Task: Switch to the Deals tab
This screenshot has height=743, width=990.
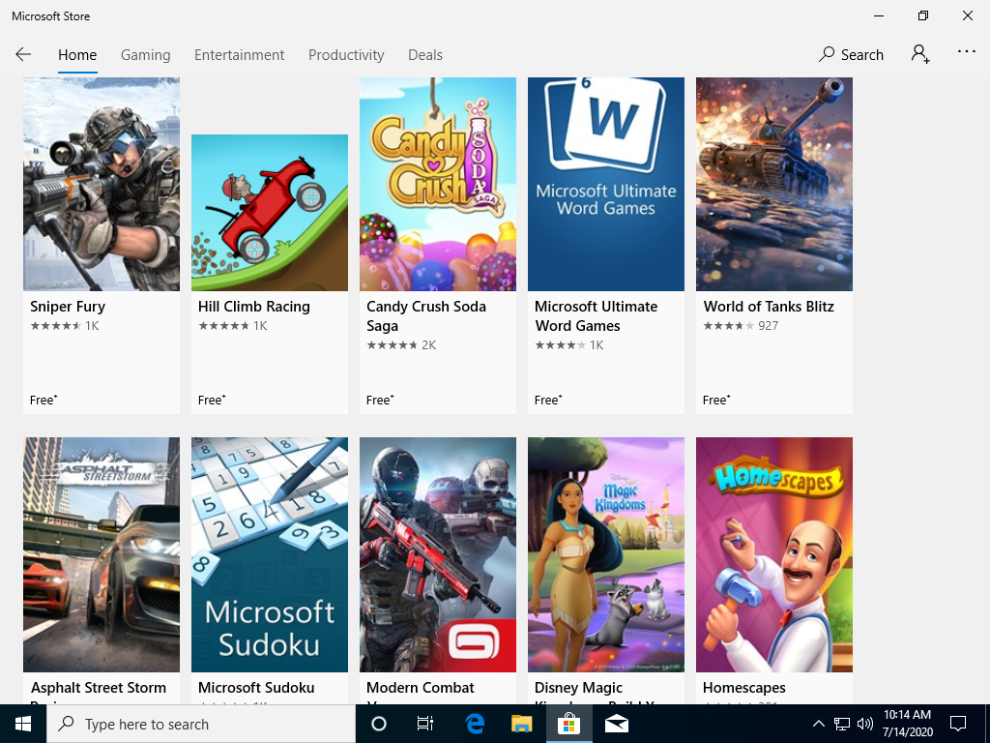Action: coord(425,55)
